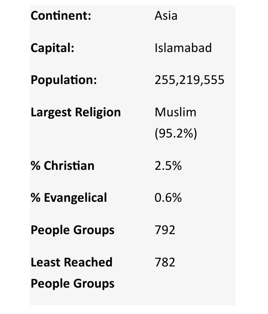Click the Largest Religion label
The height and width of the screenshot is (314, 268).
pyautogui.click(x=76, y=112)
